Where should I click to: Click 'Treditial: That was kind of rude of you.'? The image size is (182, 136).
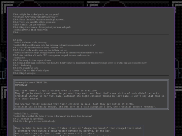point(31,71)
